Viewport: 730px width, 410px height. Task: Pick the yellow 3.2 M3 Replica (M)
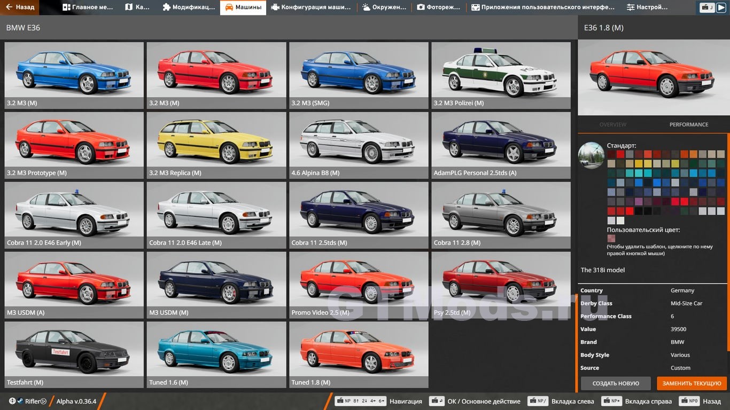216,145
